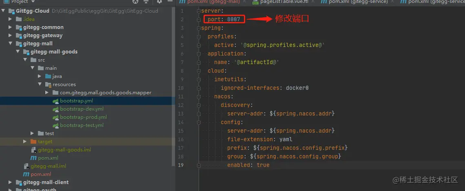This screenshot has width=465, height=191.
Task: Close the pom.xml (gitegg-mall) tab
Action: (x=244, y=2)
